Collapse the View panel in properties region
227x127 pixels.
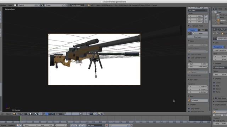(x=189, y=41)
